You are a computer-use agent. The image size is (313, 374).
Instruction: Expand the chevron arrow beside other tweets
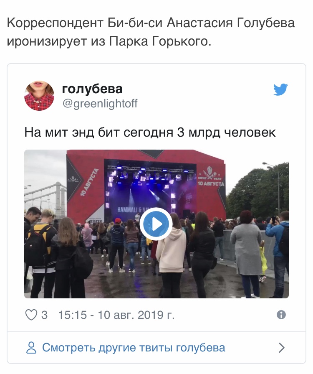[282, 348]
